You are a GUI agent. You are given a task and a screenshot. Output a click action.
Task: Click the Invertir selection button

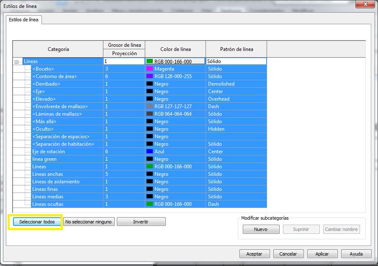(x=141, y=222)
